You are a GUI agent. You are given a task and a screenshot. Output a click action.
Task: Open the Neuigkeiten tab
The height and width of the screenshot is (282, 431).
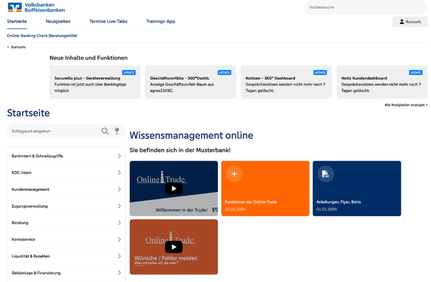click(x=58, y=21)
